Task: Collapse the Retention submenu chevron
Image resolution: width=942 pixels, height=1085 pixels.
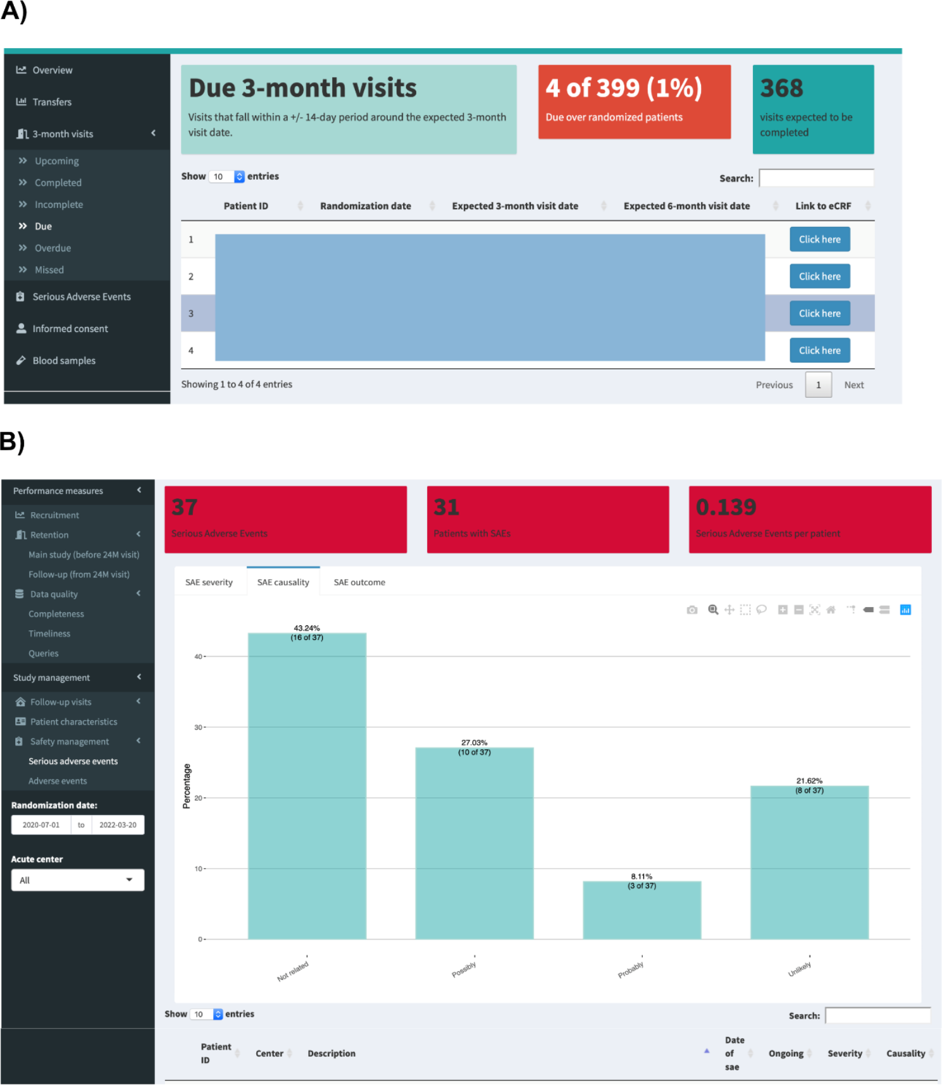Action: 139,534
